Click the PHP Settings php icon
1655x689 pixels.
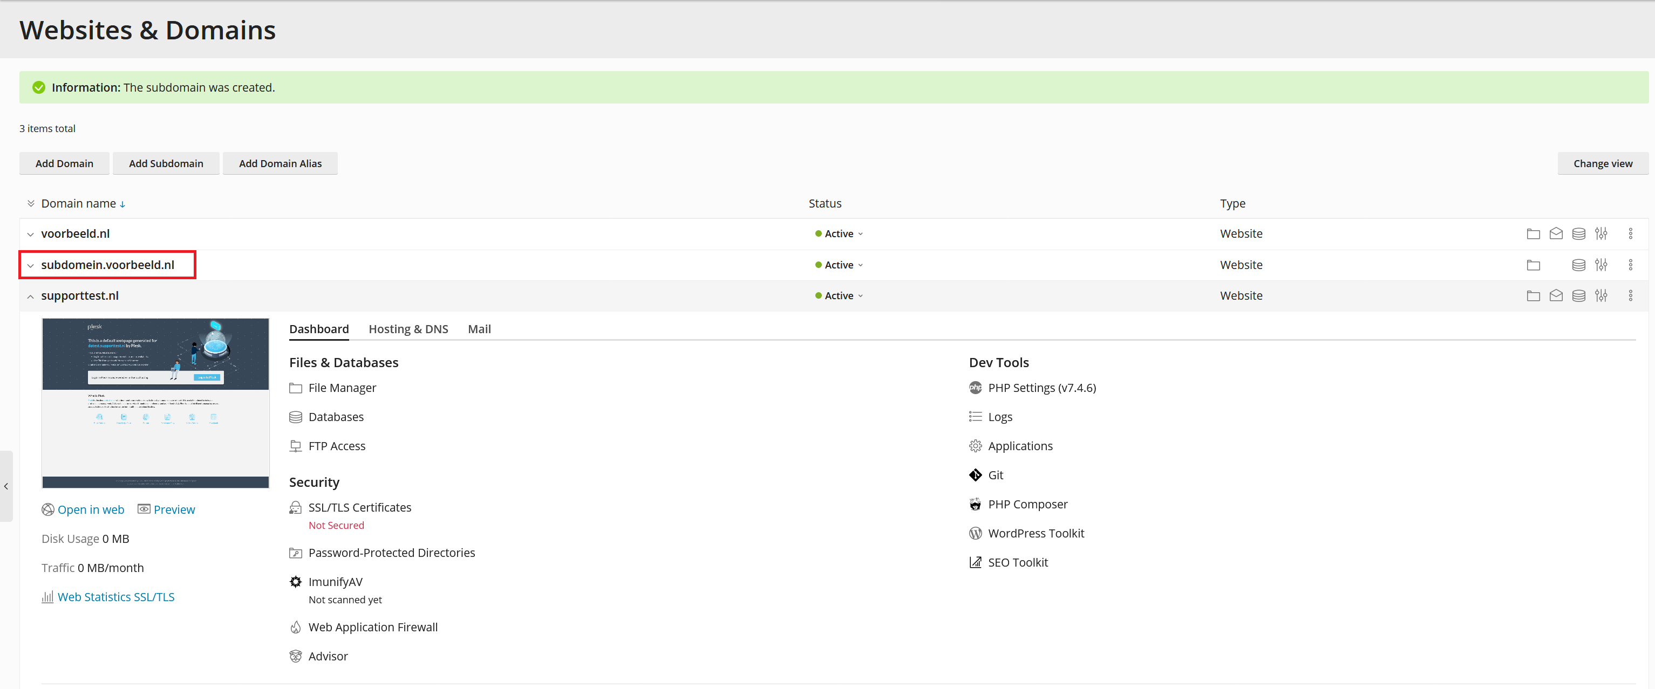pos(975,388)
